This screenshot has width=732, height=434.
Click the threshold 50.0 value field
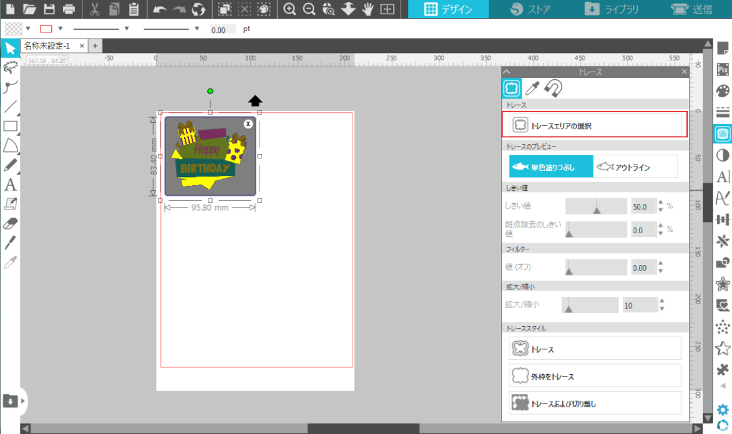[643, 206]
